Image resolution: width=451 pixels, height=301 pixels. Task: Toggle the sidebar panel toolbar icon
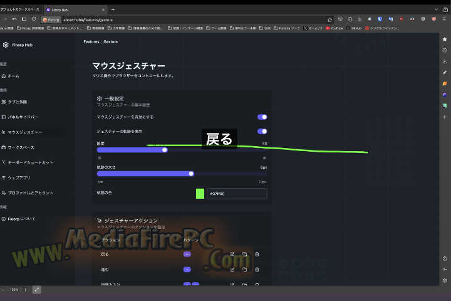(24, 19)
